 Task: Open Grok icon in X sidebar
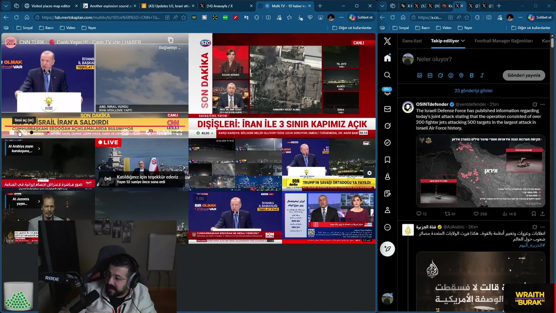387,126
